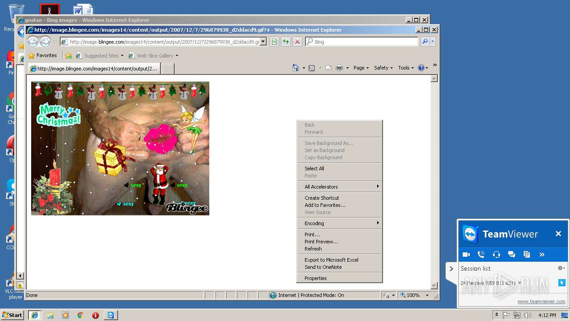This screenshot has height=321, width=570.
Task: Open the recent pages dropdown beside Forward
Action: [x=55, y=42]
